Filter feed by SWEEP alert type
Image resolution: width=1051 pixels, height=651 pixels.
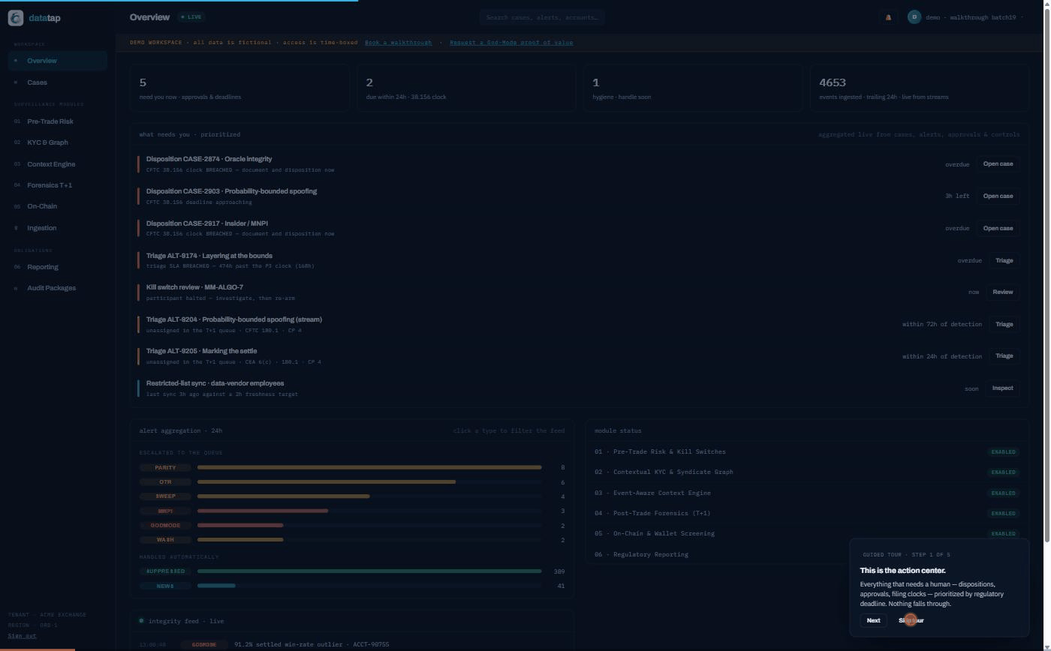165,496
